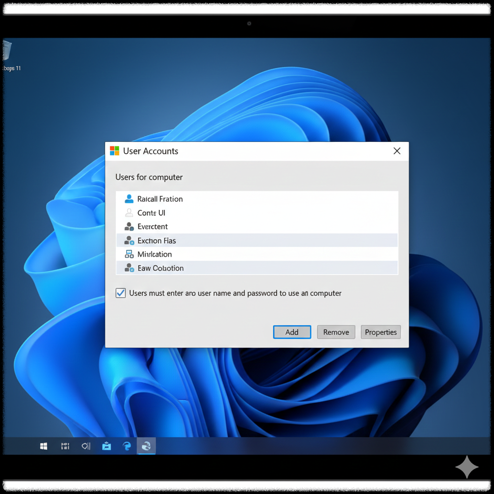Uncheck users must enter user name checkbox
Viewport: 494px width, 494px height.
pyautogui.click(x=121, y=293)
